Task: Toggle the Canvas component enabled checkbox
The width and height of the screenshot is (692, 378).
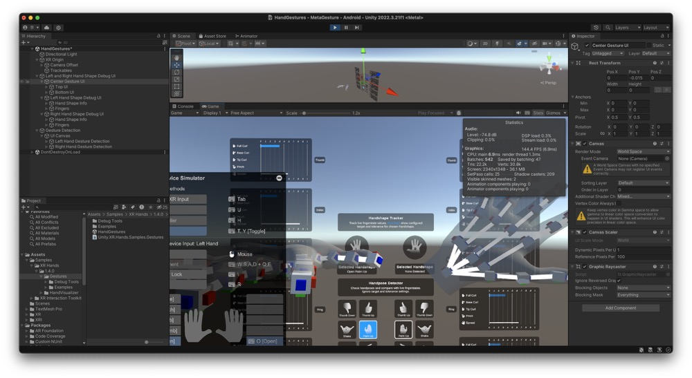Action: click(x=585, y=144)
